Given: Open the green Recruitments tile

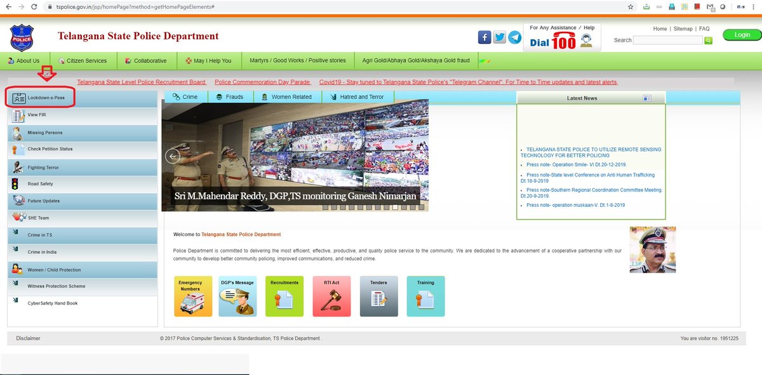Looking at the screenshot, I should 284,296.
